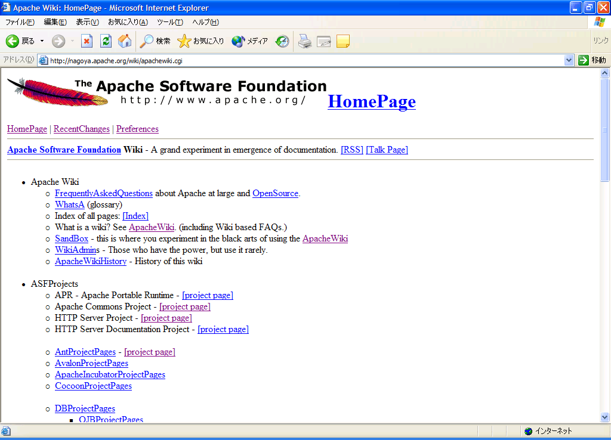611x440 pixels.
Task: Open the [Talk Page] link
Action: pyautogui.click(x=387, y=150)
